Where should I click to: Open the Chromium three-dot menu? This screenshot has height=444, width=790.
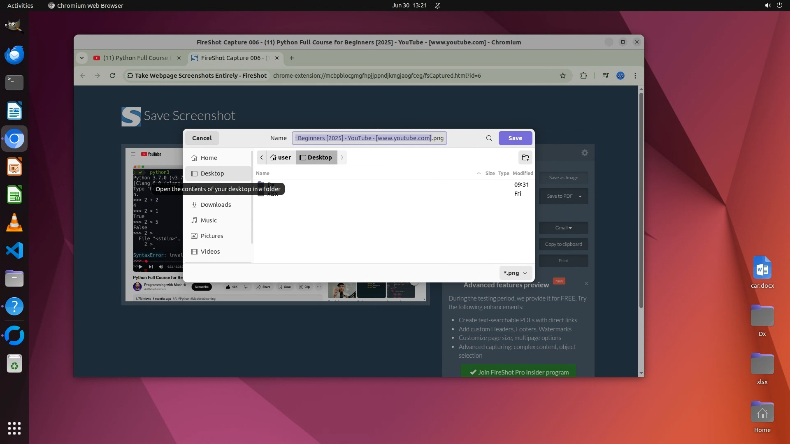pos(635,76)
